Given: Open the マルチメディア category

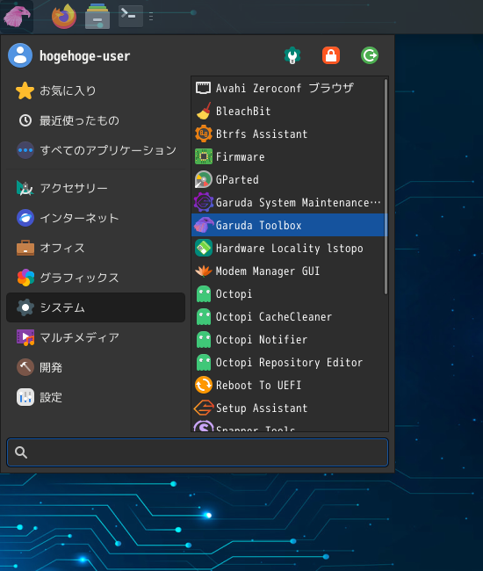Looking at the screenshot, I should [x=96, y=337].
